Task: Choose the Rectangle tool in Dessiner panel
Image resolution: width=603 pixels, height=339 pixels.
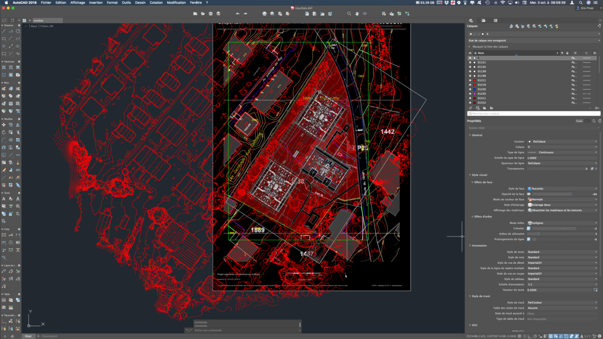Action: click(x=4, y=39)
